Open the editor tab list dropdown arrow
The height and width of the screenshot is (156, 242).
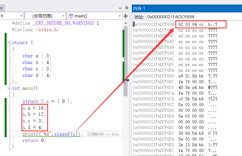(120, 8)
